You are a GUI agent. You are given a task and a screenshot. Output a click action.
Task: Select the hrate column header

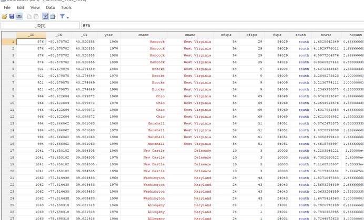[326, 35]
